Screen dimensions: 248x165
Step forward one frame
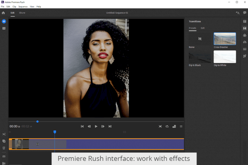103,126
